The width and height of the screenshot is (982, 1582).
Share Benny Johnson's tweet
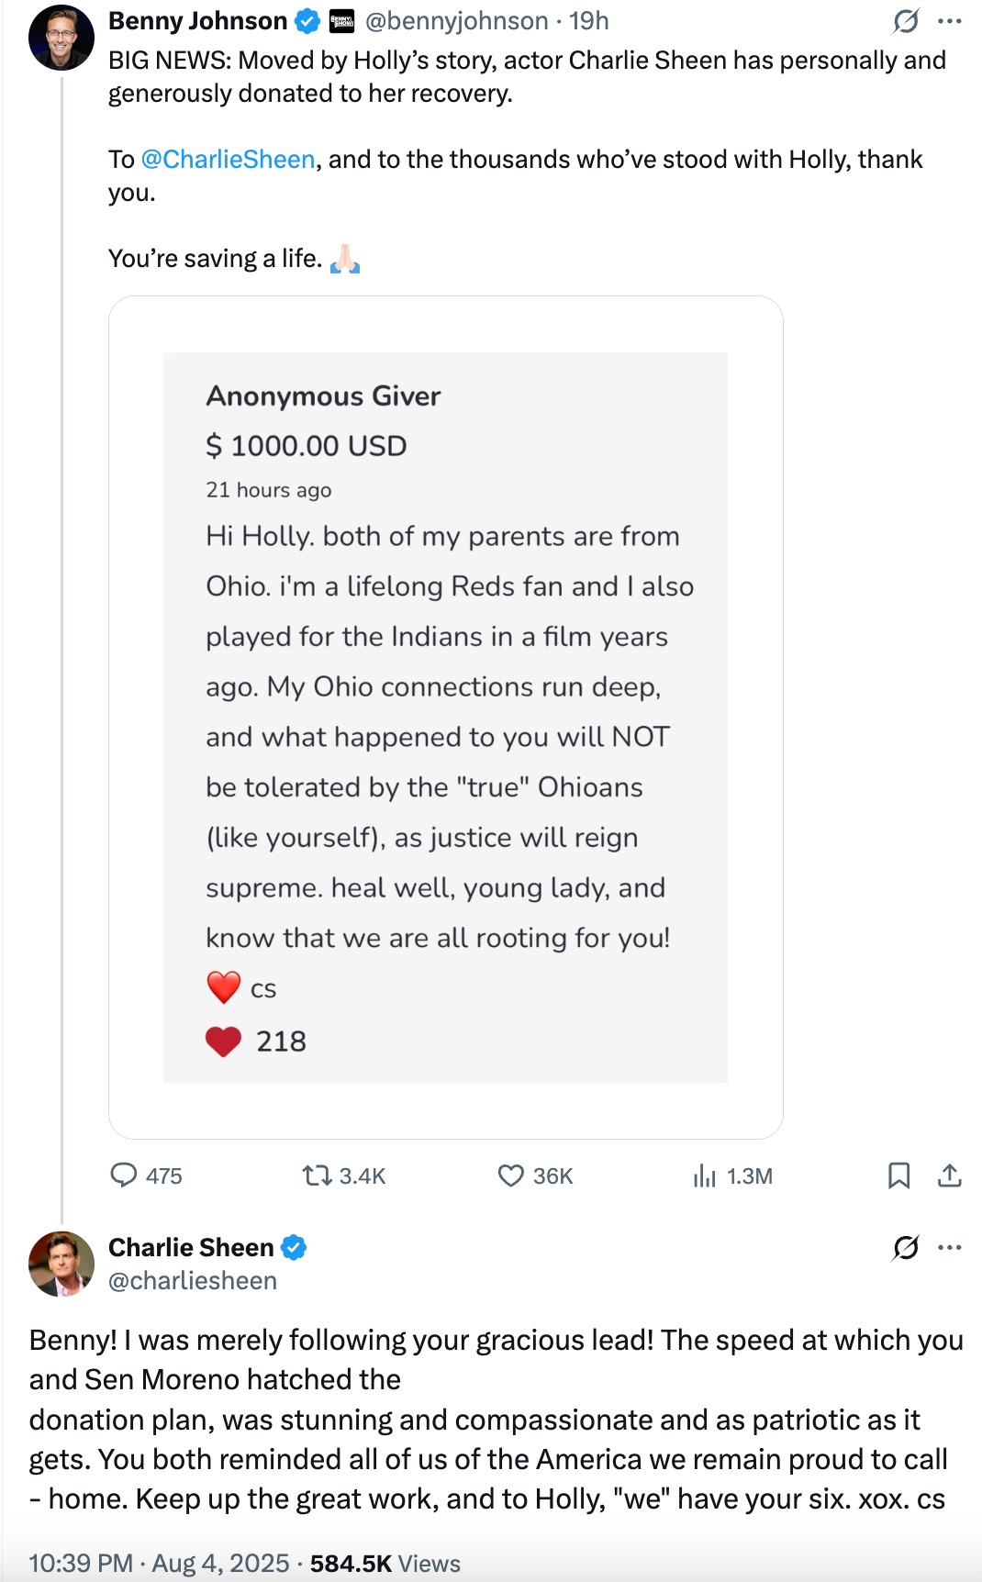[950, 1175]
